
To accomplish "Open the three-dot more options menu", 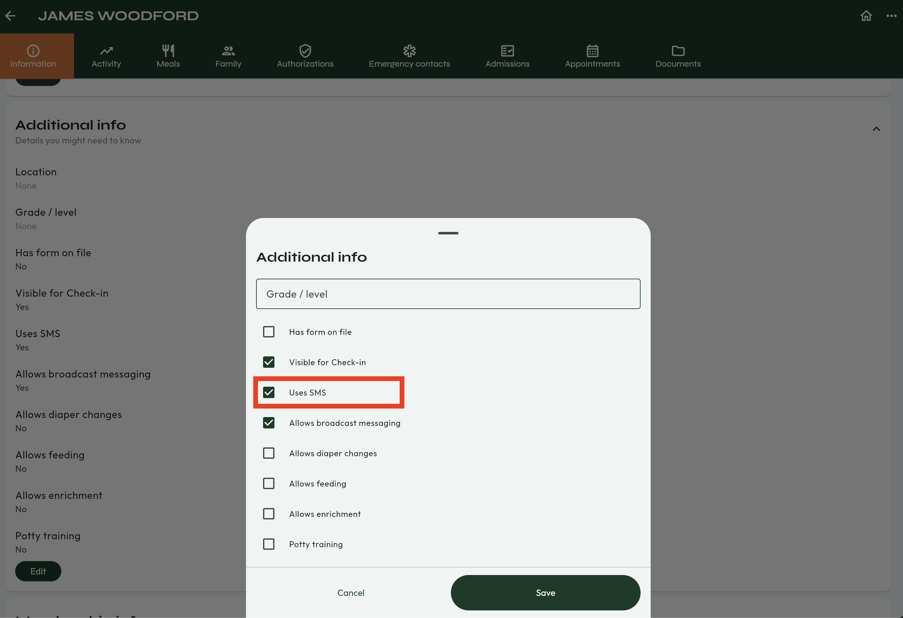I will click(891, 16).
